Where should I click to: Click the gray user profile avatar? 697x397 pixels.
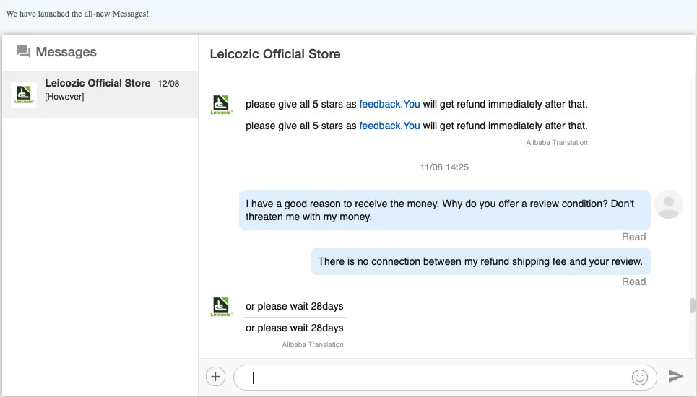[669, 204]
